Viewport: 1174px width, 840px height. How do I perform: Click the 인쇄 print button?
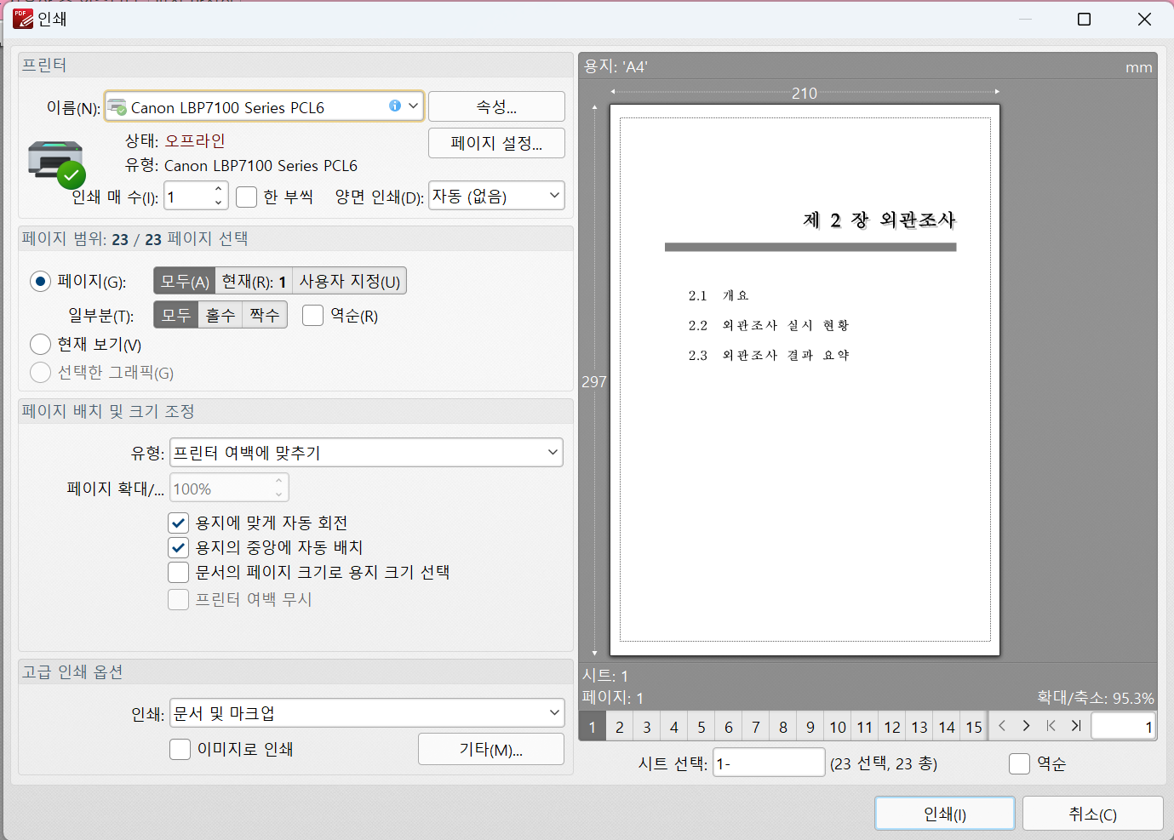[x=944, y=814]
